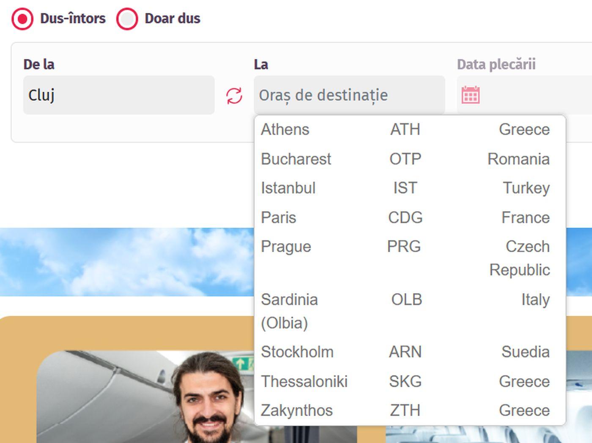Select Thessaloniki SKG as destination

pyautogui.click(x=405, y=382)
